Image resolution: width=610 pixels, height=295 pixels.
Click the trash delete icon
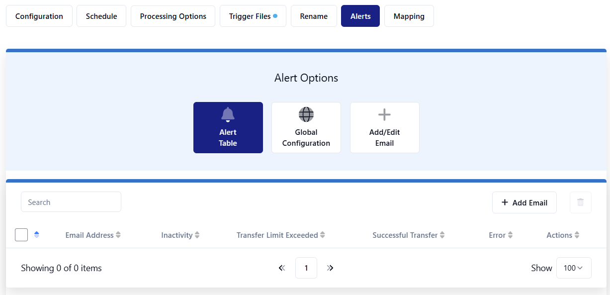(580, 202)
